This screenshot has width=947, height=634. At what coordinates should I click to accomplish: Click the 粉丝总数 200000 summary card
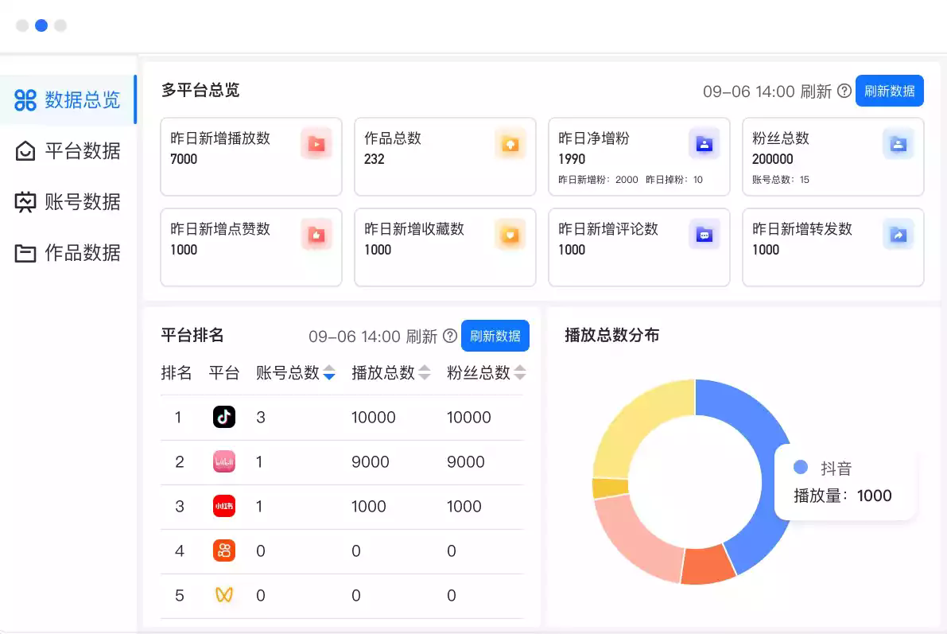[833, 157]
